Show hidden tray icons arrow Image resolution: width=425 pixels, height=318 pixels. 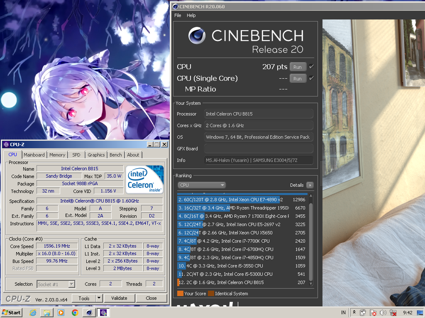click(x=354, y=312)
